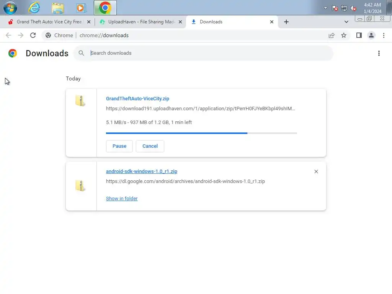The image size is (392, 294).
Task: Close the Downloads tab
Action: pyautogui.click(x=272, y=22)
